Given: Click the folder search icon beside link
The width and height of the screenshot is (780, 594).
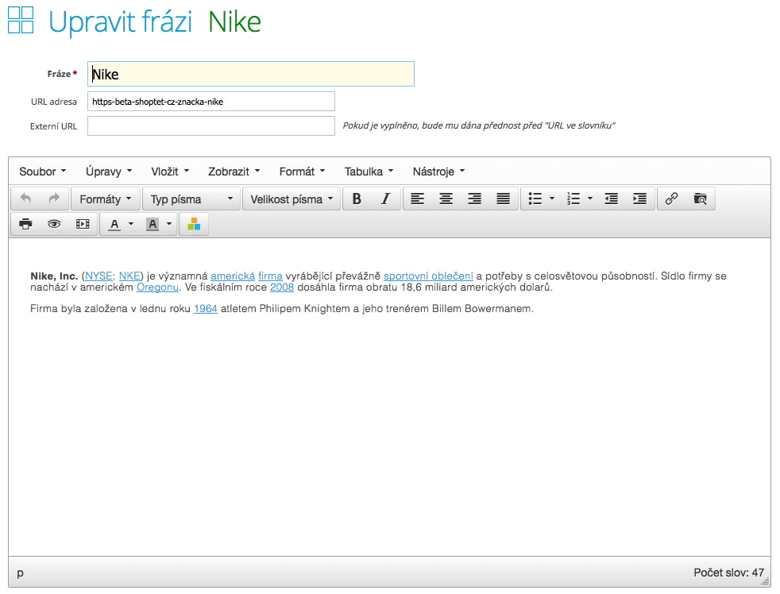Looking at the screenshot, I should pos(701,199).
